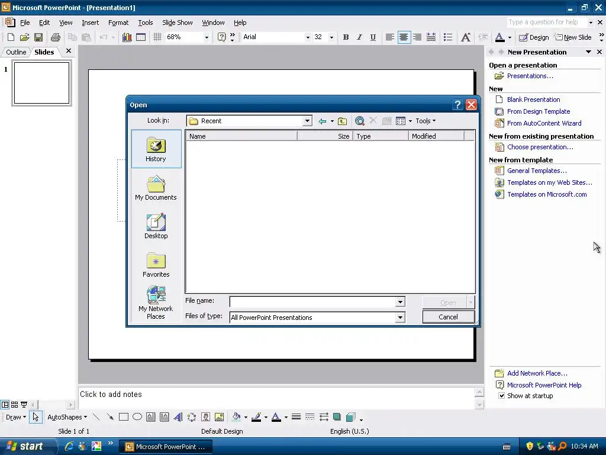
Task: Select My Documents in the Open dialog
Action: 156,188
